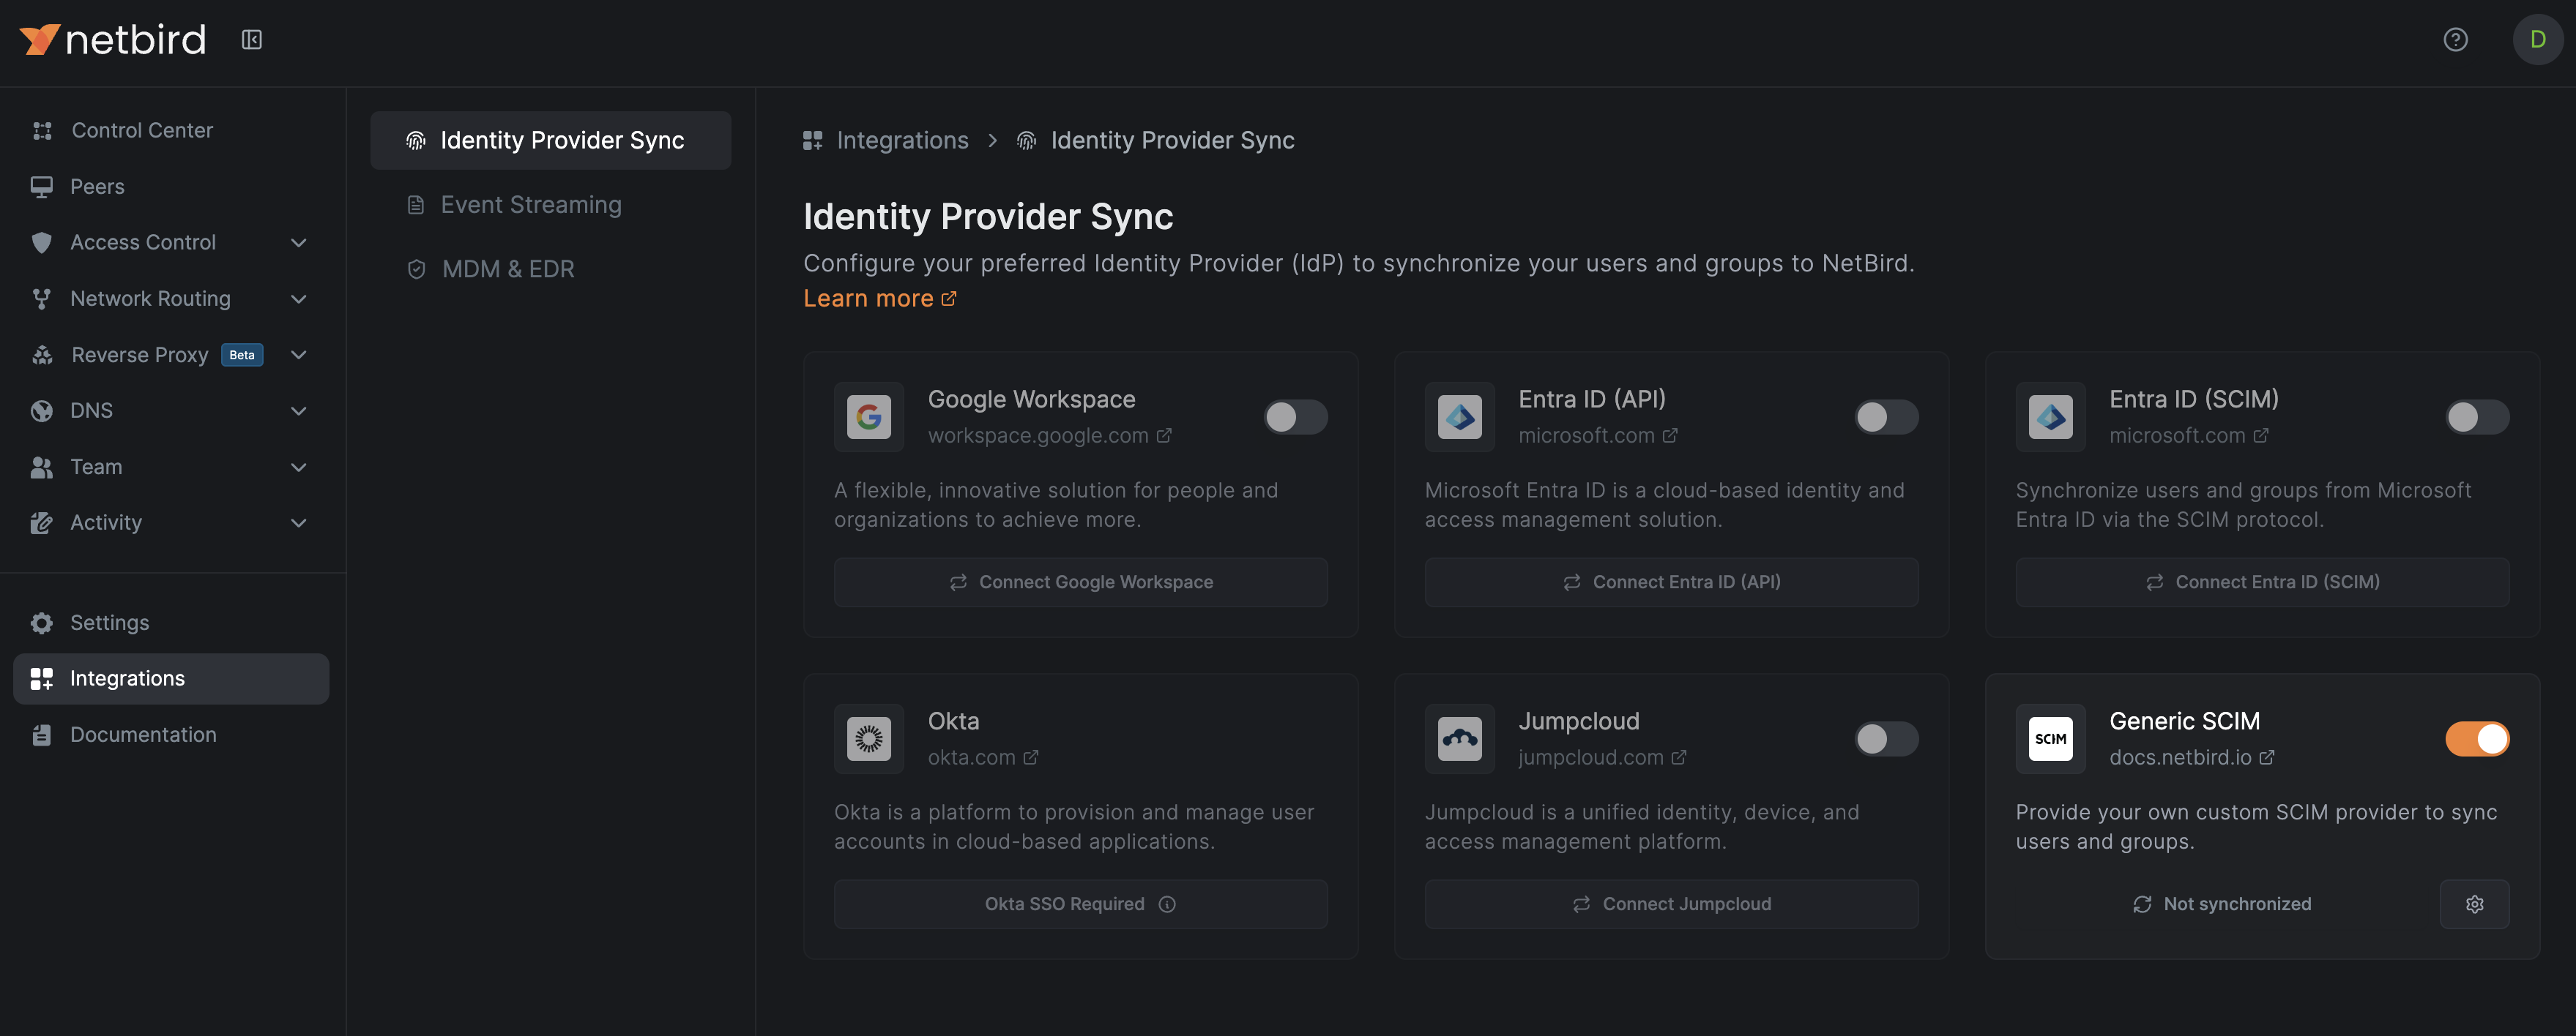
Task: Open the user avatar D menu
Action: pos(2537,40)
